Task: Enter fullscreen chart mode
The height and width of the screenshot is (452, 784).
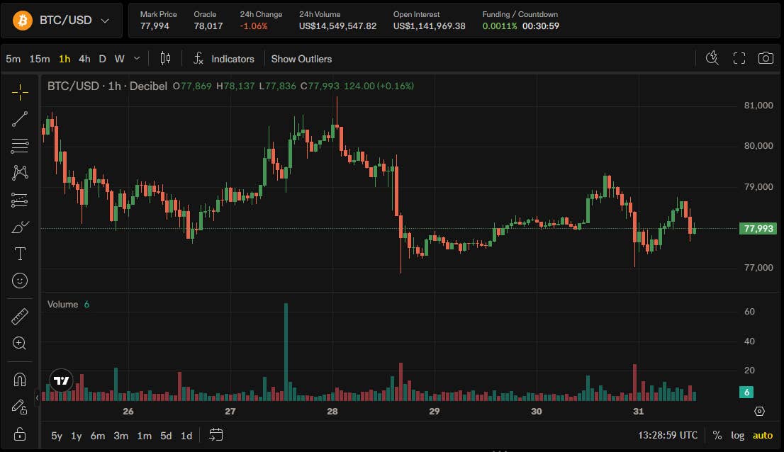Action: pyautogui.click(x=739, y=58)
